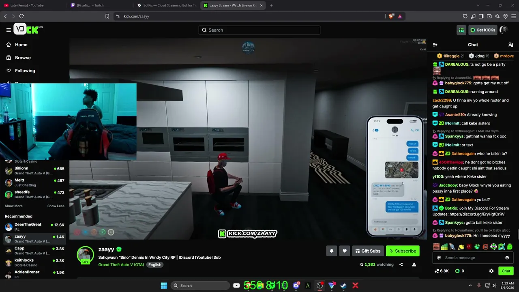Open the green drops icon beside Get KICKs
The width and height of the screenshot is (519, 292).
coord(461,30)
